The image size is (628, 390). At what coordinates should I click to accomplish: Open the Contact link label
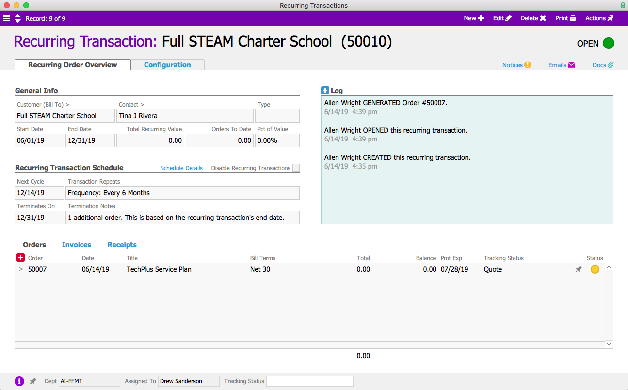click(131, 104)
